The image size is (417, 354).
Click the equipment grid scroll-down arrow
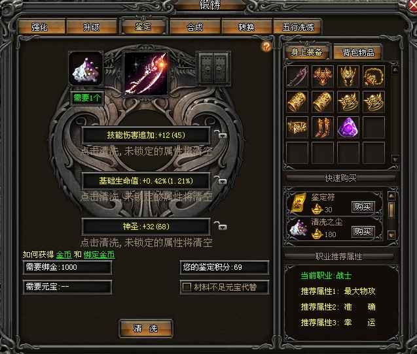(x=395, y=159)
